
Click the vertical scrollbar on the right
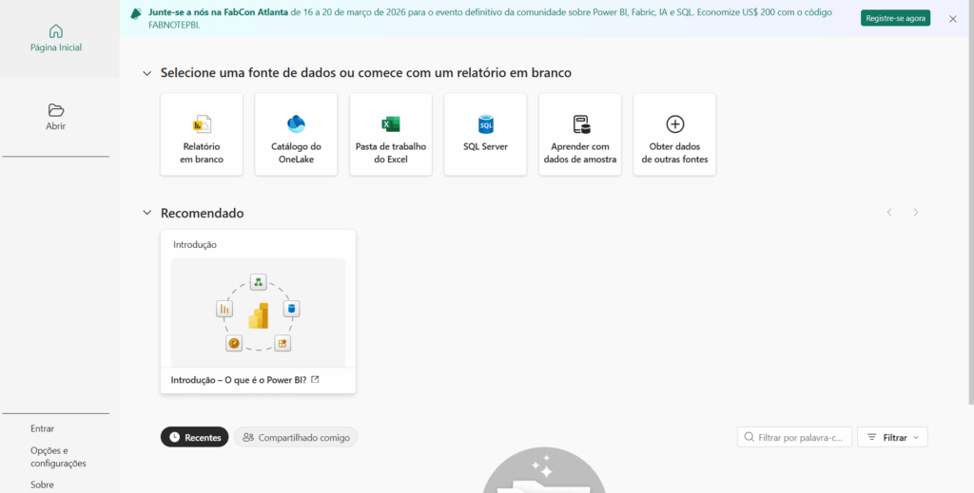(x=971, y=201)
